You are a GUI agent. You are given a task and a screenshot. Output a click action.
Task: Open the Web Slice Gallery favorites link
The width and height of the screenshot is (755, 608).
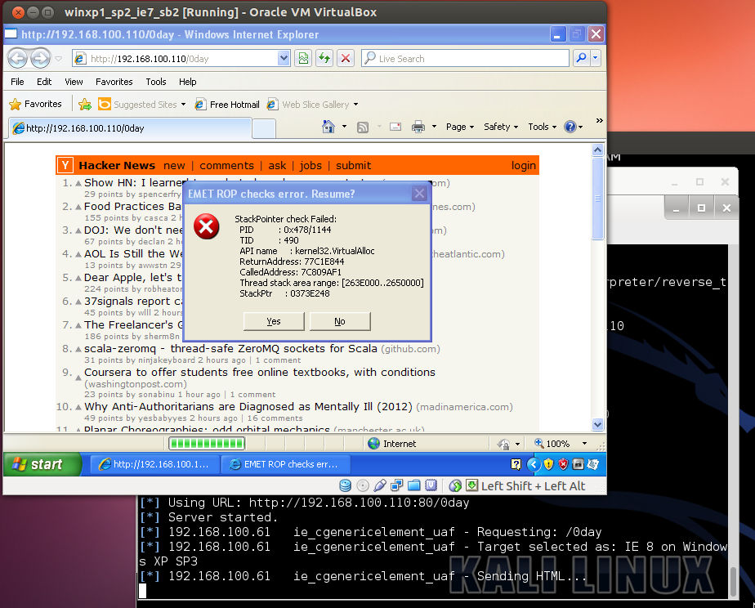coord(313,105)
